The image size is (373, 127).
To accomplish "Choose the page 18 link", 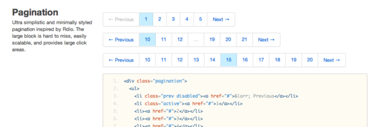I will [x=277, y=60].
